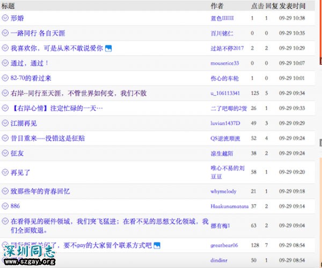
Task: Open the thread titled 征友
Action: point(17,154)
